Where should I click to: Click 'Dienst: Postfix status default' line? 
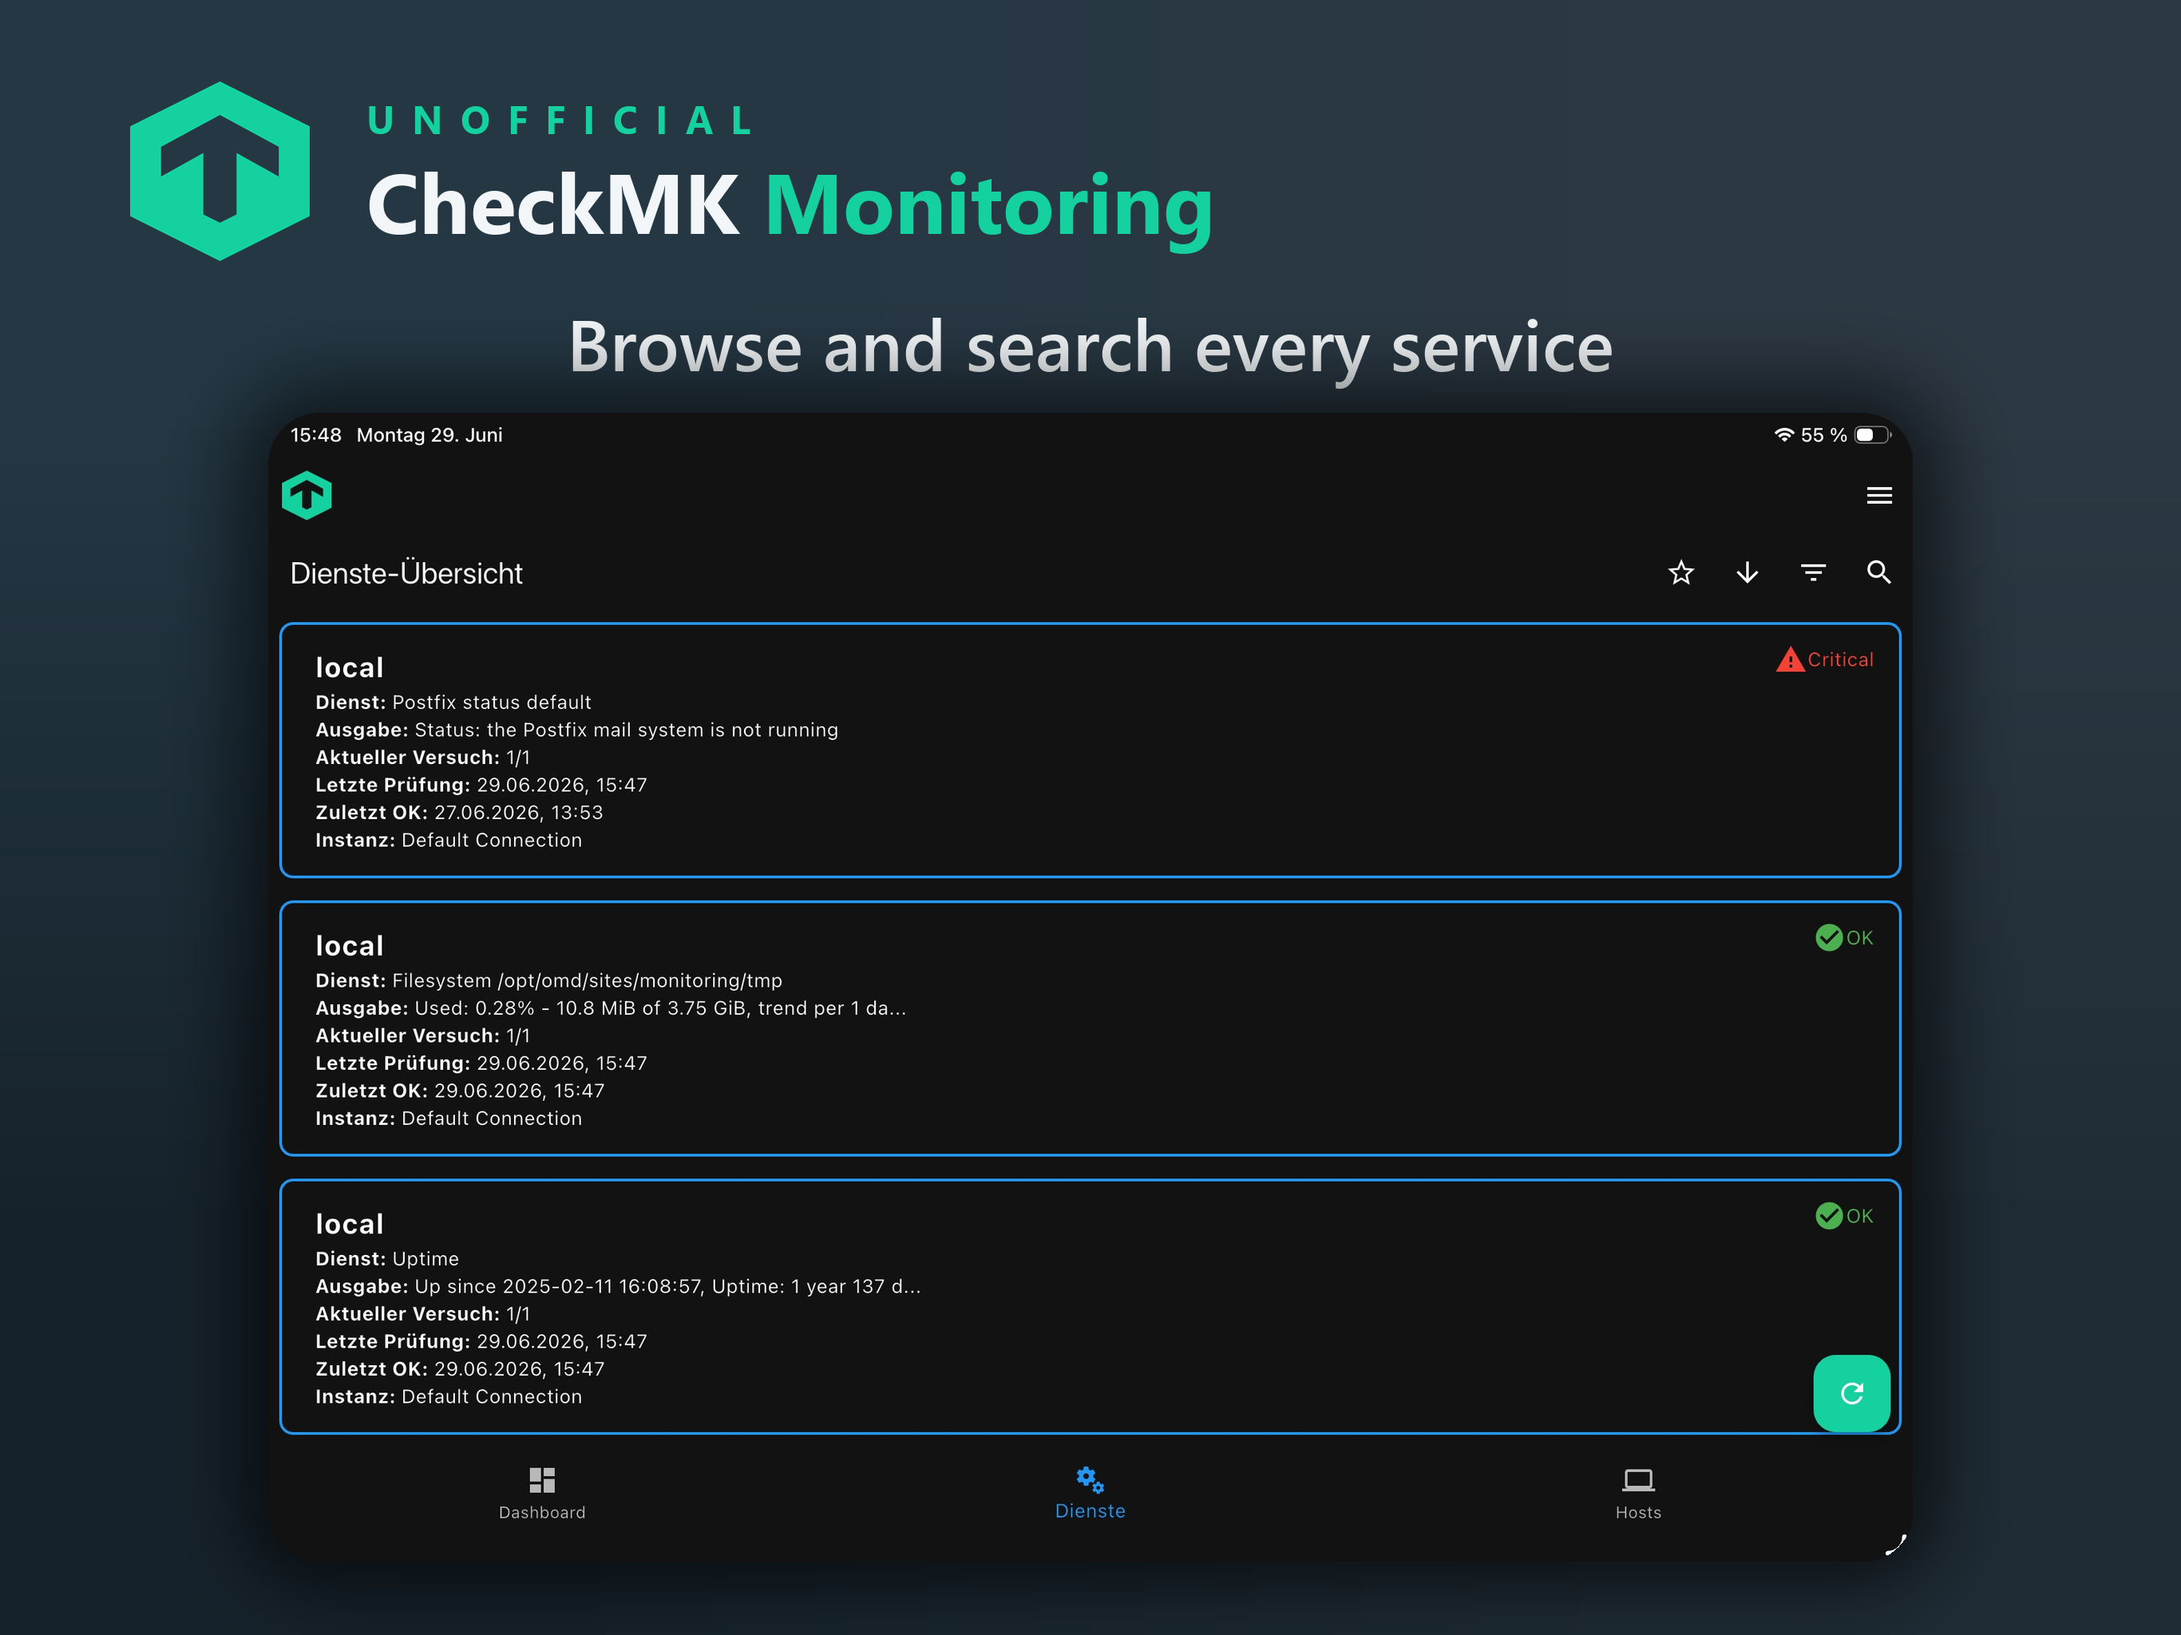[453, 702]
